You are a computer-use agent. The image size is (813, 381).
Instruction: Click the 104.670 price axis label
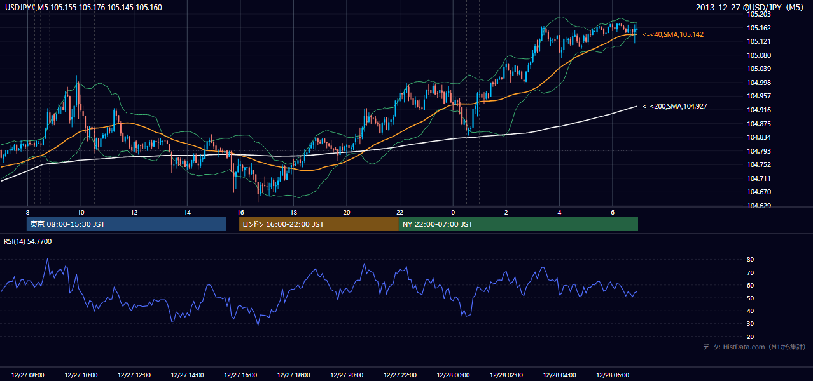tap(759, 192)
